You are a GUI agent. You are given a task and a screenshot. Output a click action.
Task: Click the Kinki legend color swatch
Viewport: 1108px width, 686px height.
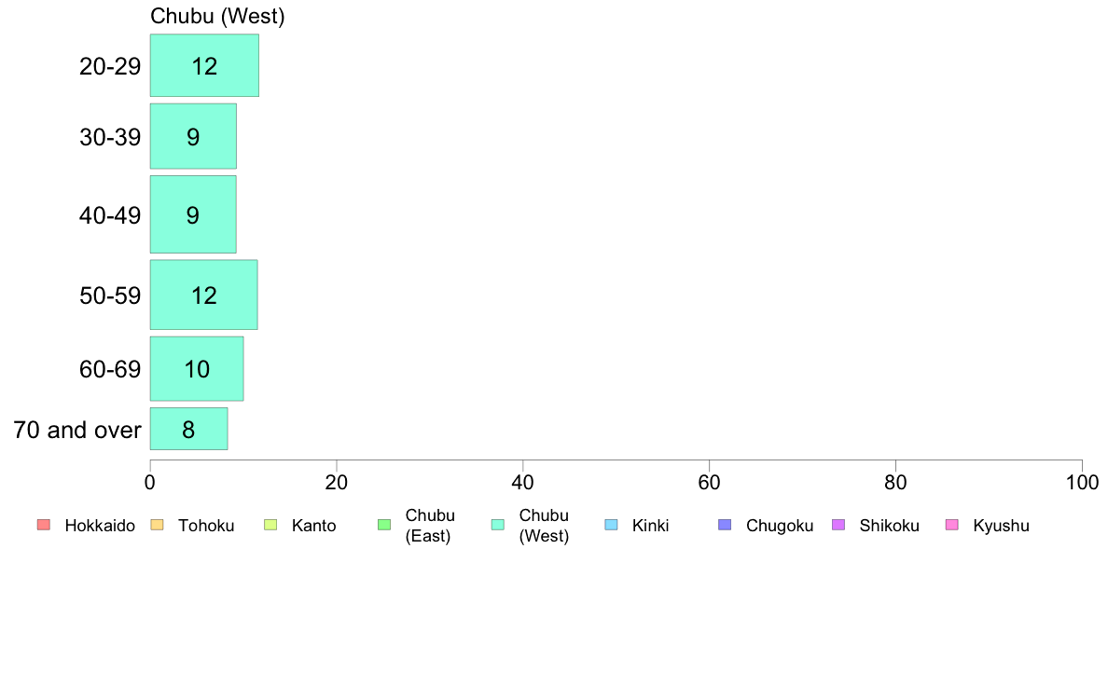[611, 525]
